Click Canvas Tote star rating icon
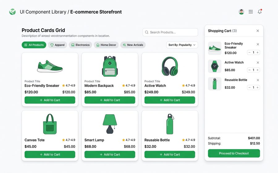This screenshot has width=278, height=173. pyautogui.click(x=63, y=140)
